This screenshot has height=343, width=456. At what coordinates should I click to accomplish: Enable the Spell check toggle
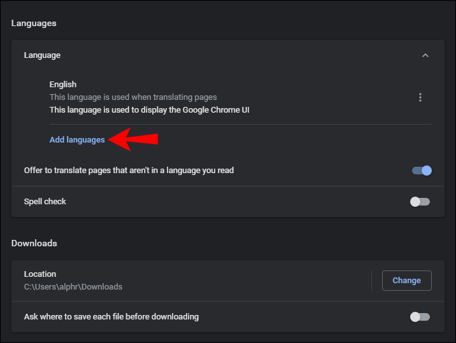click(420, 202)
